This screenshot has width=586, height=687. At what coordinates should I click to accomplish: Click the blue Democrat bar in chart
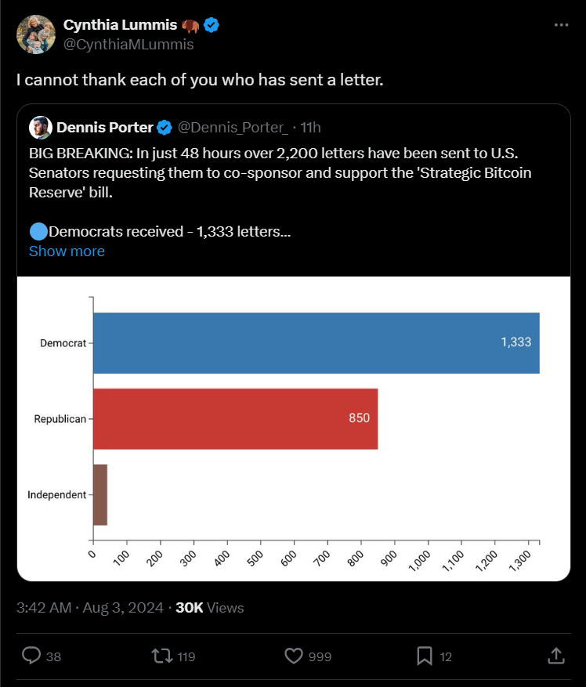(x=316, y=343)
